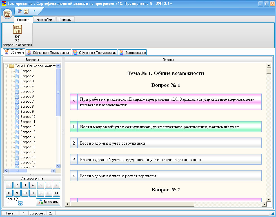Select Вопрос 10 in the questions tree
The width and height of the screenshot is (276, 217).
[x=28, y=117]
